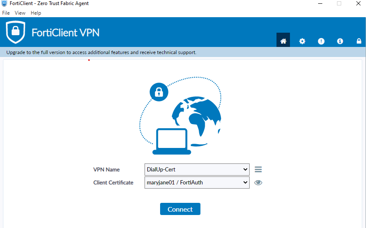This screenshot has height=228, width=366.
Task: Click the round padlock badge illustration
Action: pyautogui.click(x=159, y=92)
